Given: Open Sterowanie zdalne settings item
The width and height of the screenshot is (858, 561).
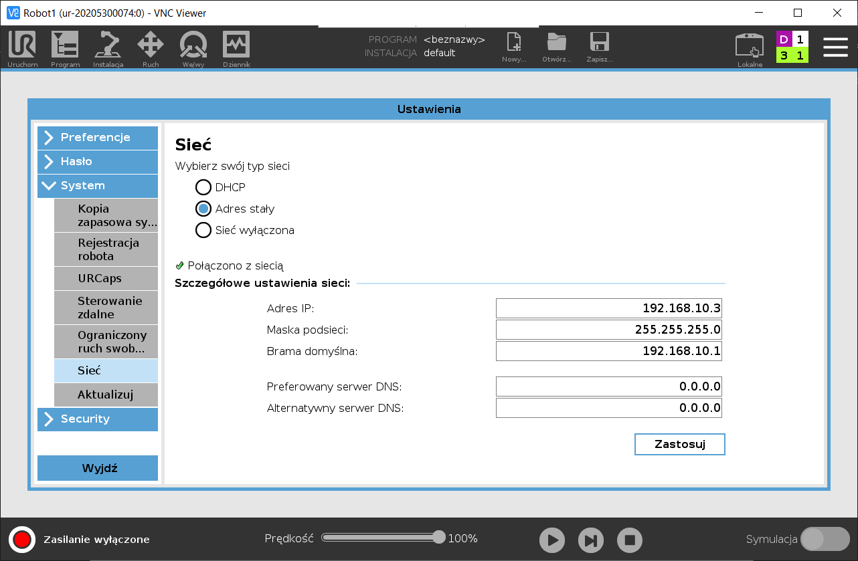Looking at the screenshot, I should click(x=106, y=308).
